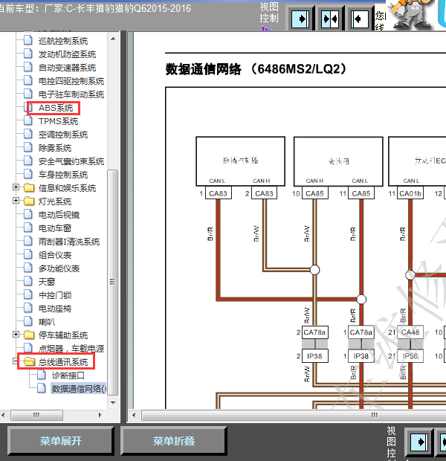
Task: Expand the 信息和娱乐系统 folder
Action: click(x=16, y=187)
